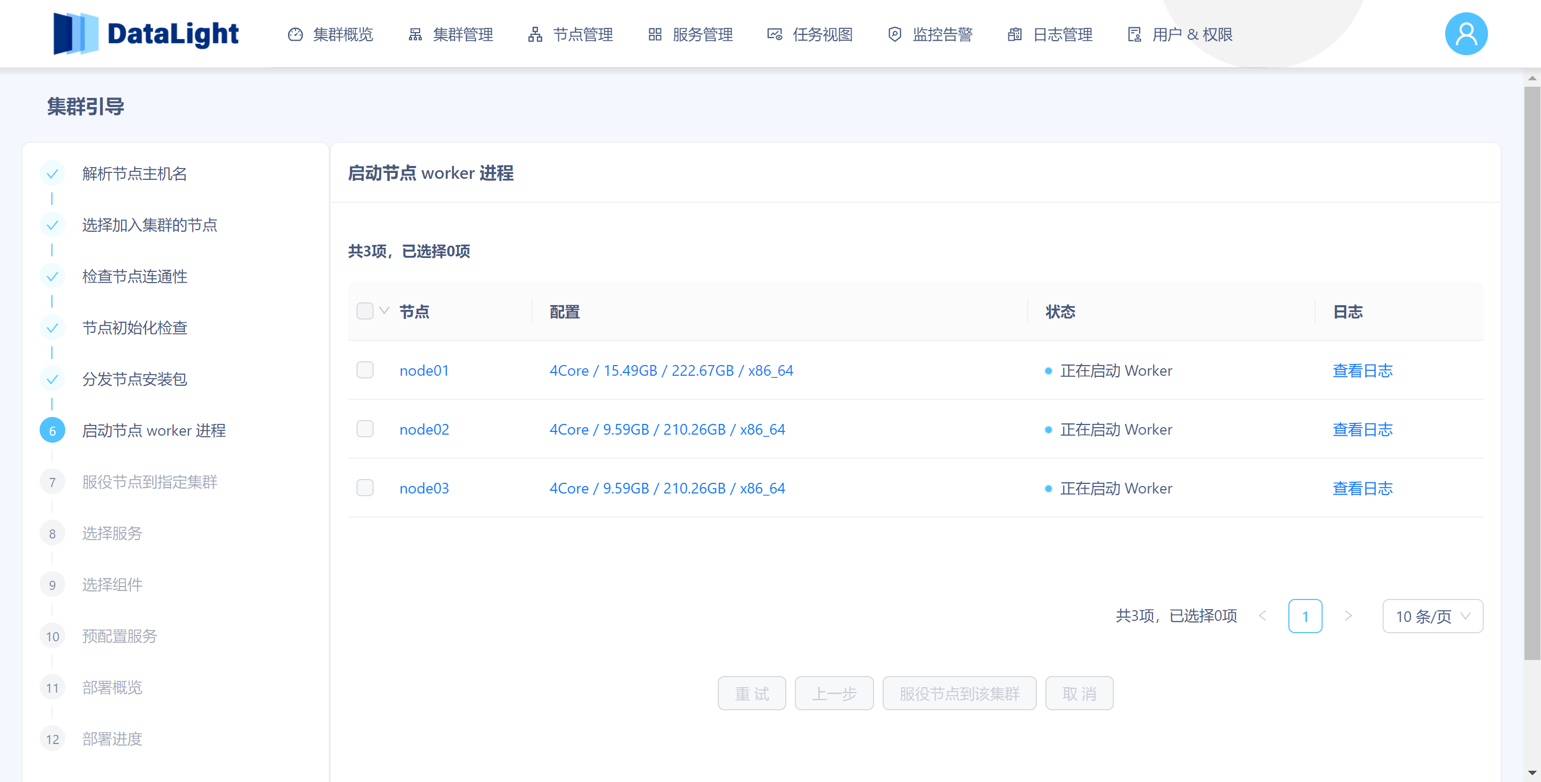Click 服役节点到该集群 button
Viewport: 1541px width, 782px height.
click(960, 694)
